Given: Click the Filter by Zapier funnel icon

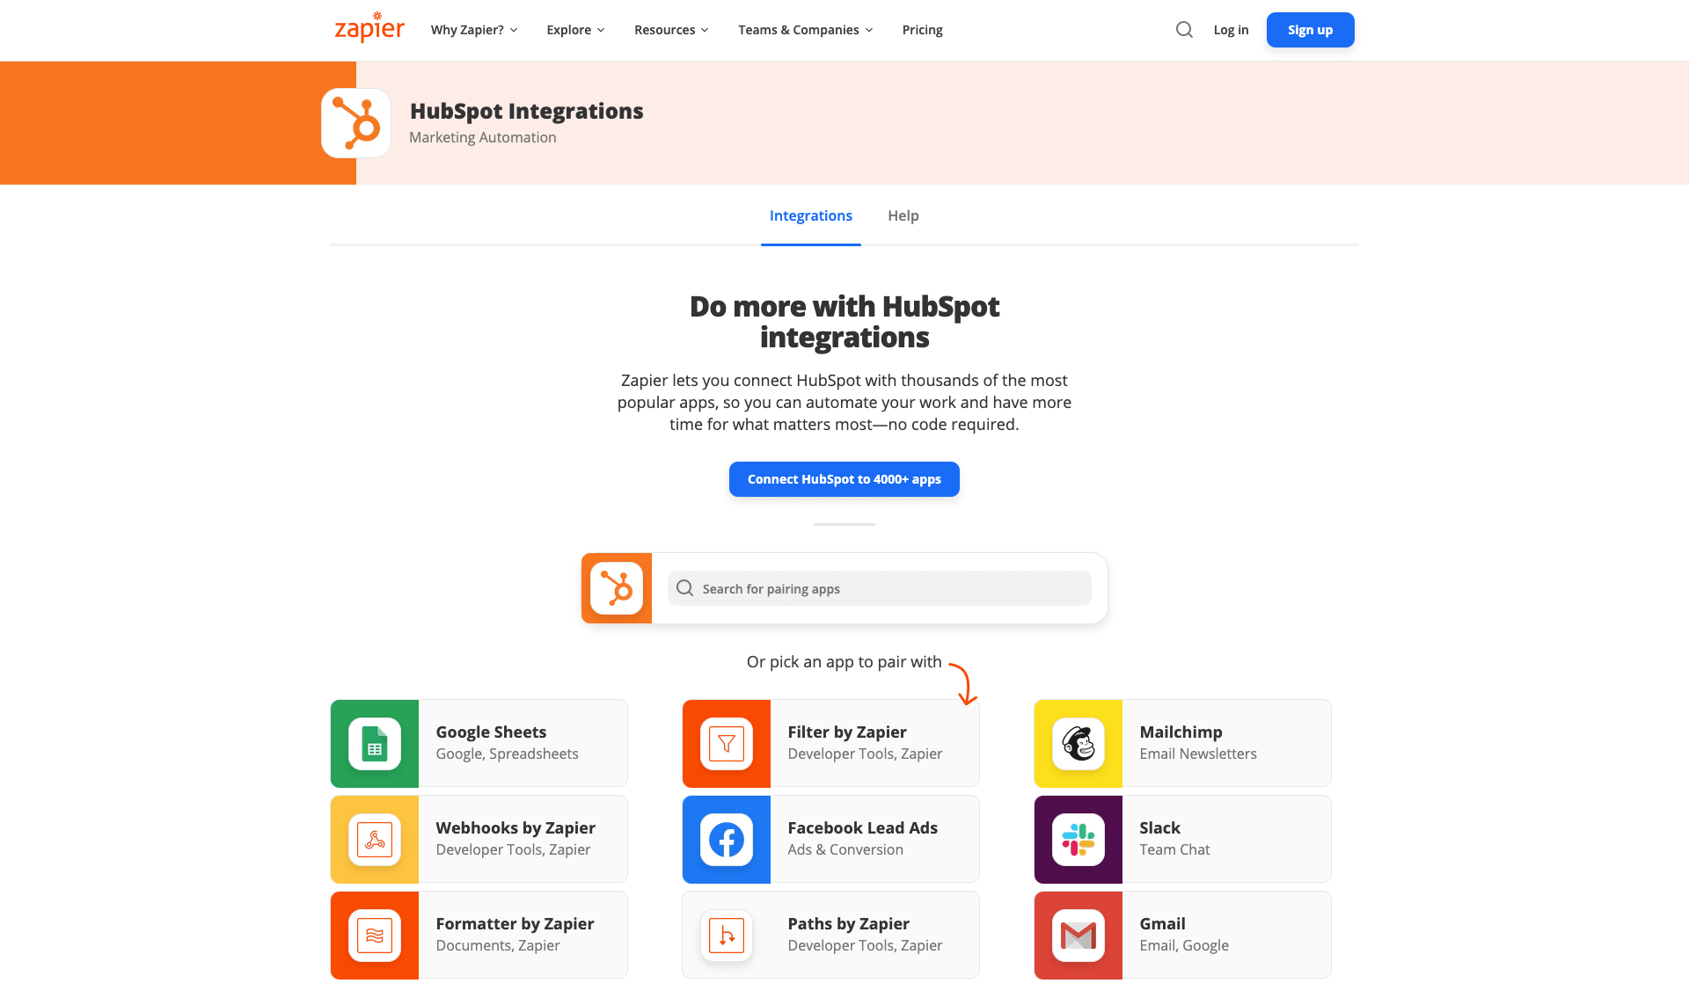Looking at the screenshot, I should coord(727,743).
